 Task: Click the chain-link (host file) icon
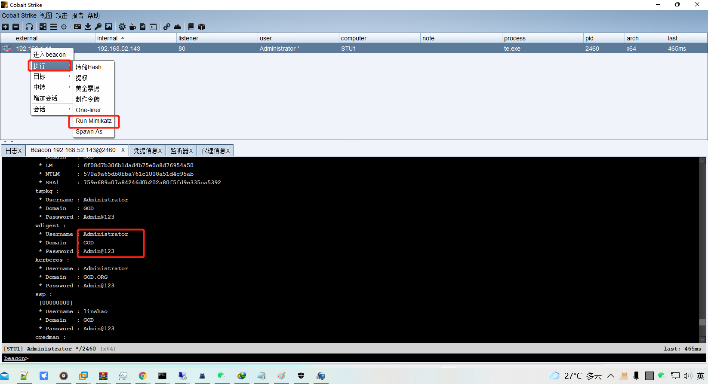click(x=167, y=27)
